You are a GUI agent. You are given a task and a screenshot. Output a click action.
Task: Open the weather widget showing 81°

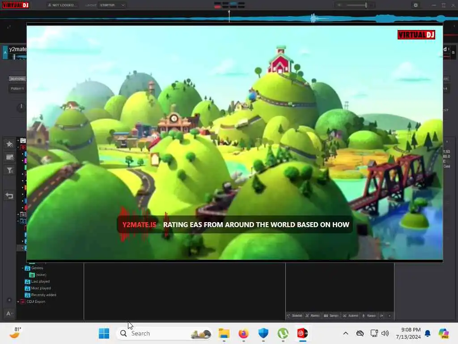[x=15, y=333]
